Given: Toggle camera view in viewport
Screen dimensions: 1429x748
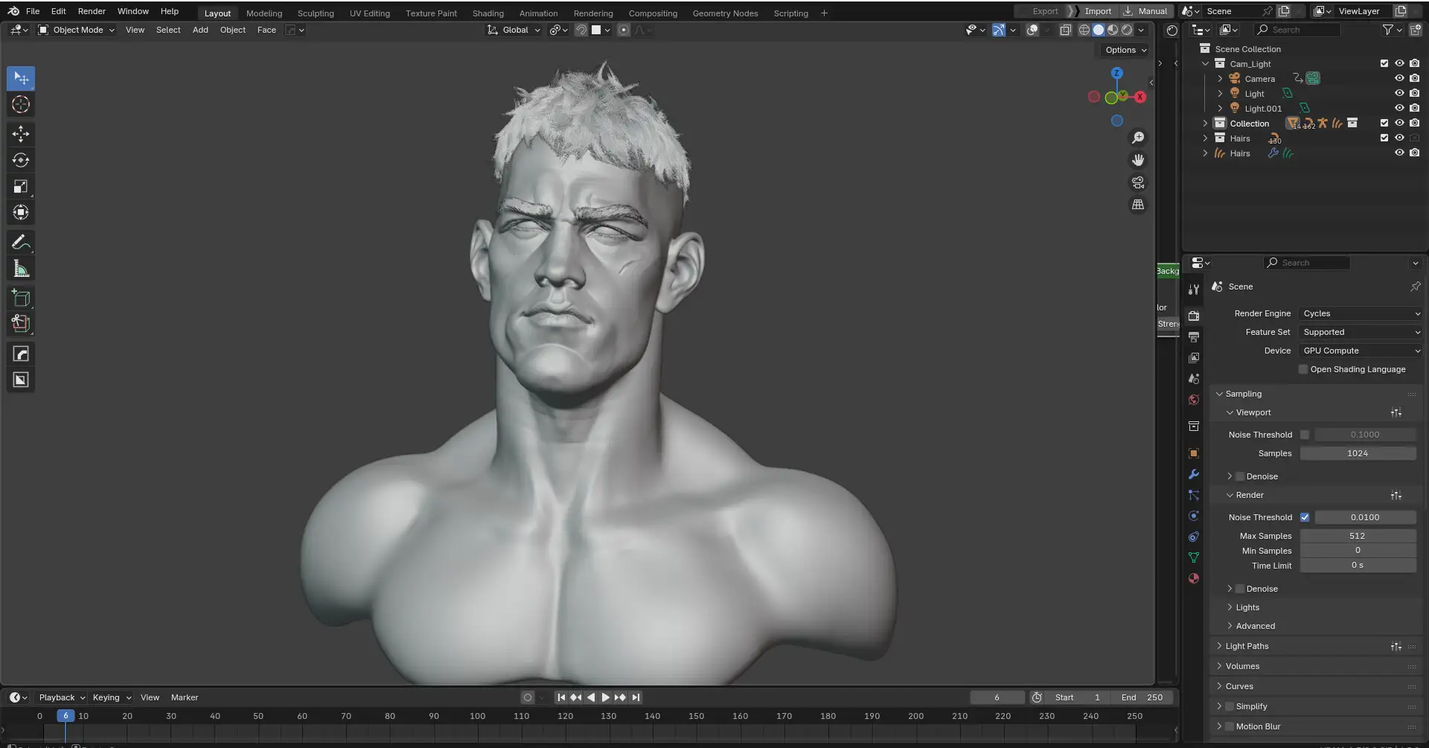Looking at the screenshot, I should click(1138, 182).
